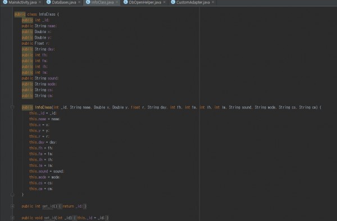Image resolution: width=337 pixels, height=221 pixels.
Task: Click the 'this.mode = mode;' statement
Action: [45, 177]
